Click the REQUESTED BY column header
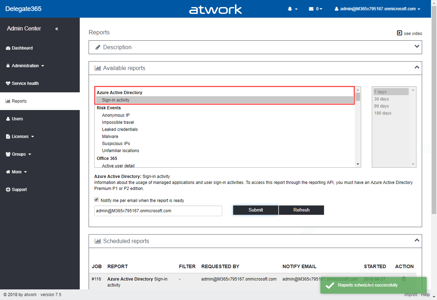 [x=220, y=266]
